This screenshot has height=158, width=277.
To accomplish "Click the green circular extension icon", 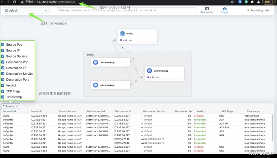I will pyautogui.click(x=246, y=2).
